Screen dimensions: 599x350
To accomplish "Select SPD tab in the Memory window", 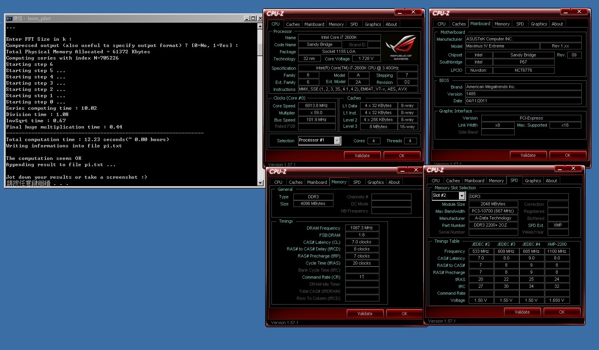I will pyautogui.click(x=357, y=182).
